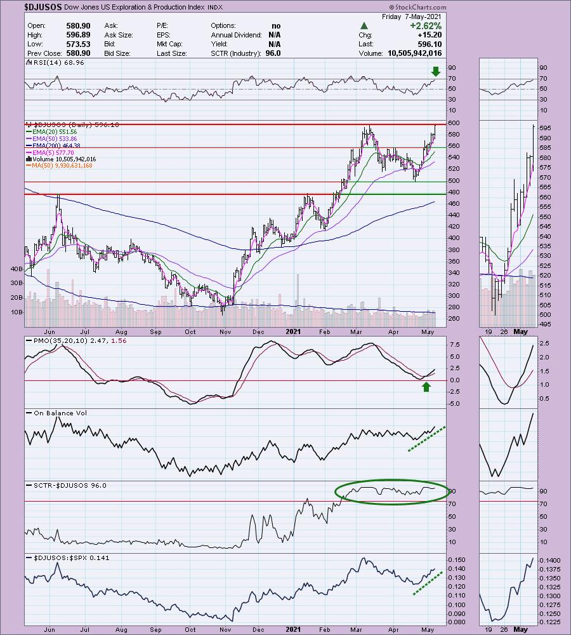Viewport: 571px width, 635px height.
Task: Click the 0.080 value on ratio axis
Action: coord(457,622)
